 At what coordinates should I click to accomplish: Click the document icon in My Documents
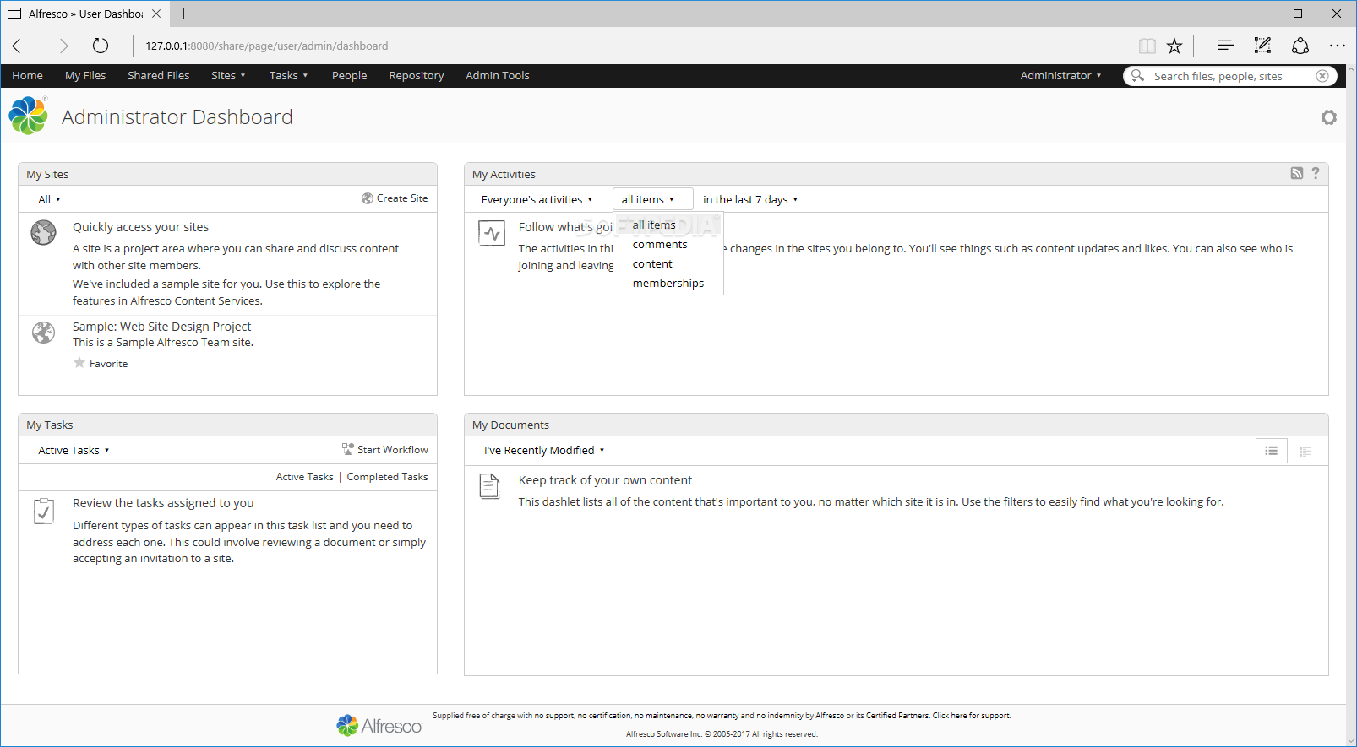(490, 486)
